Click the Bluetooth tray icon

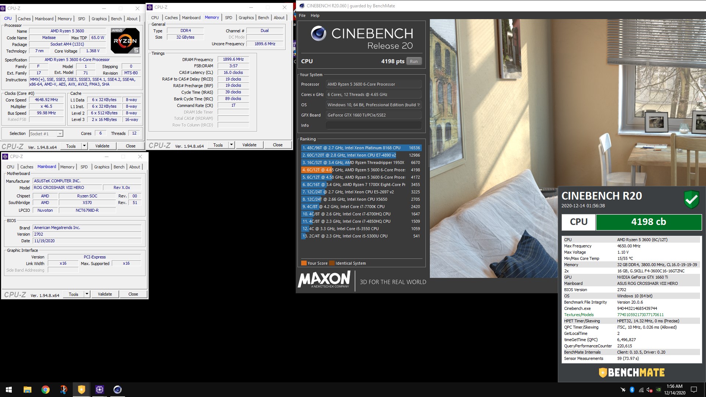coord(632,390)
